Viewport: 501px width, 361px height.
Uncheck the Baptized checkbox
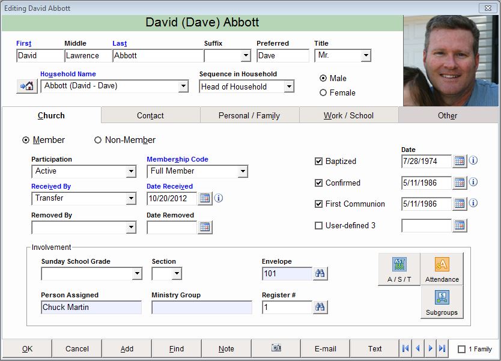[x=318, y=162]
